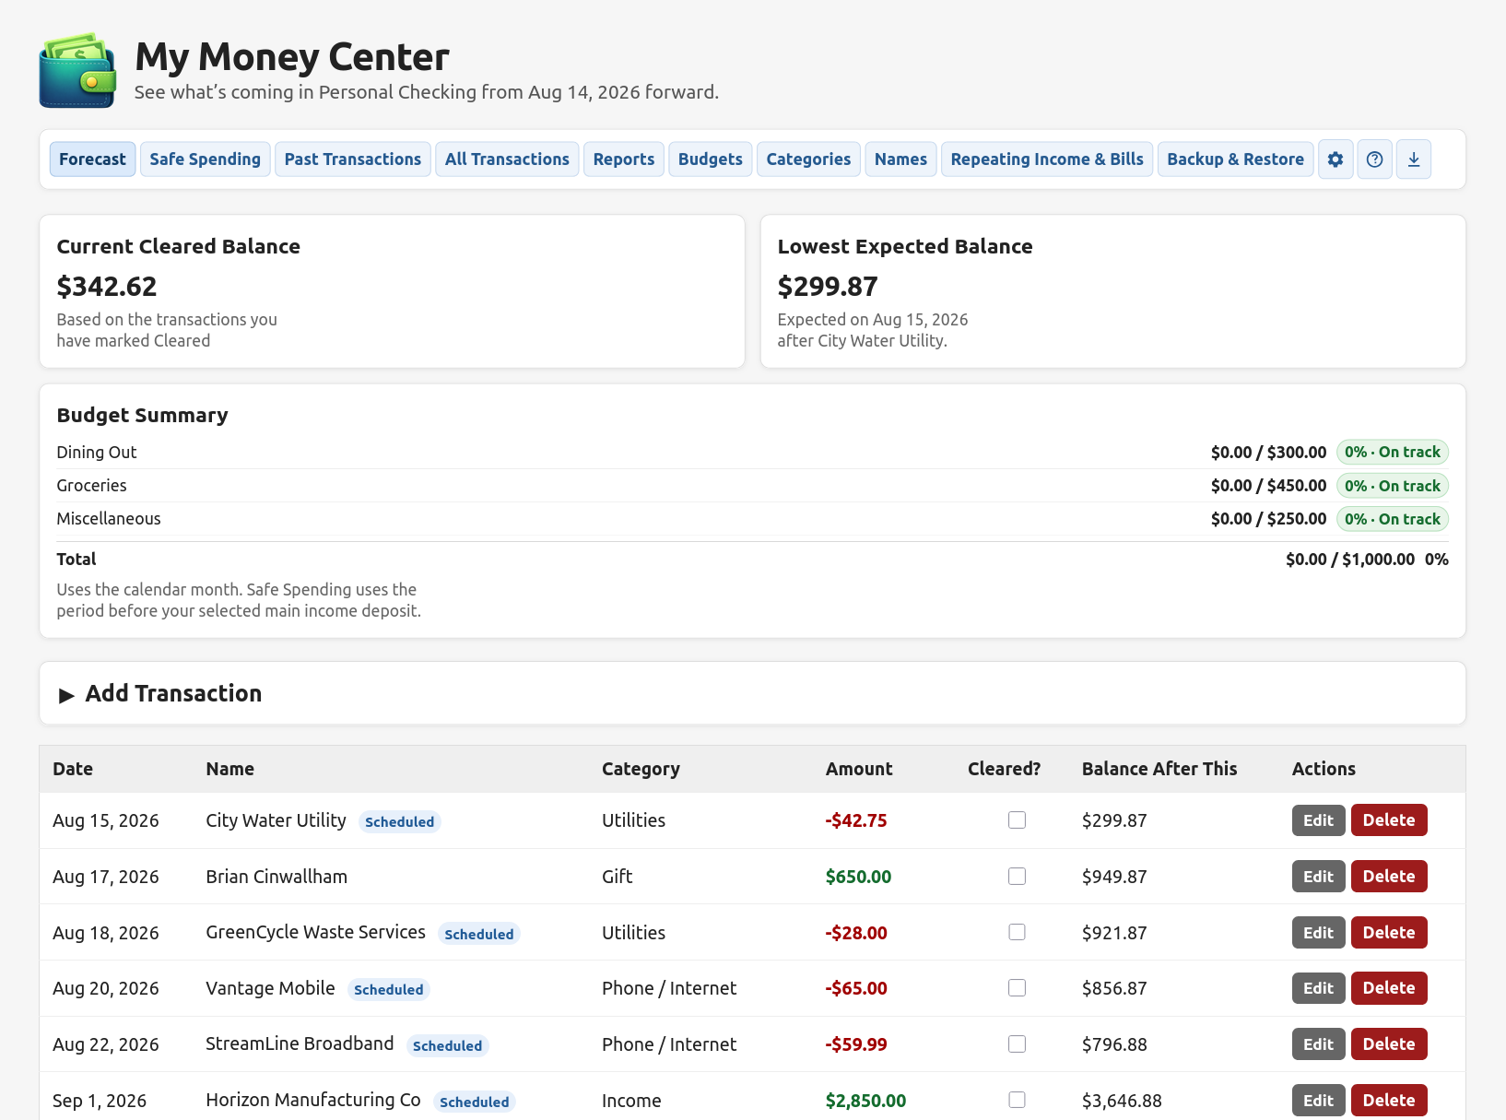Delete the StreamLine Broadband transaction
Image resolution: width=1506 pixels, height=1120 pixels.
point(1389,1044)
